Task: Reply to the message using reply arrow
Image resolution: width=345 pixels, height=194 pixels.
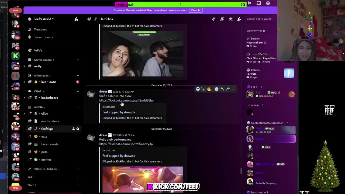Action: click(x=222, y=89)
